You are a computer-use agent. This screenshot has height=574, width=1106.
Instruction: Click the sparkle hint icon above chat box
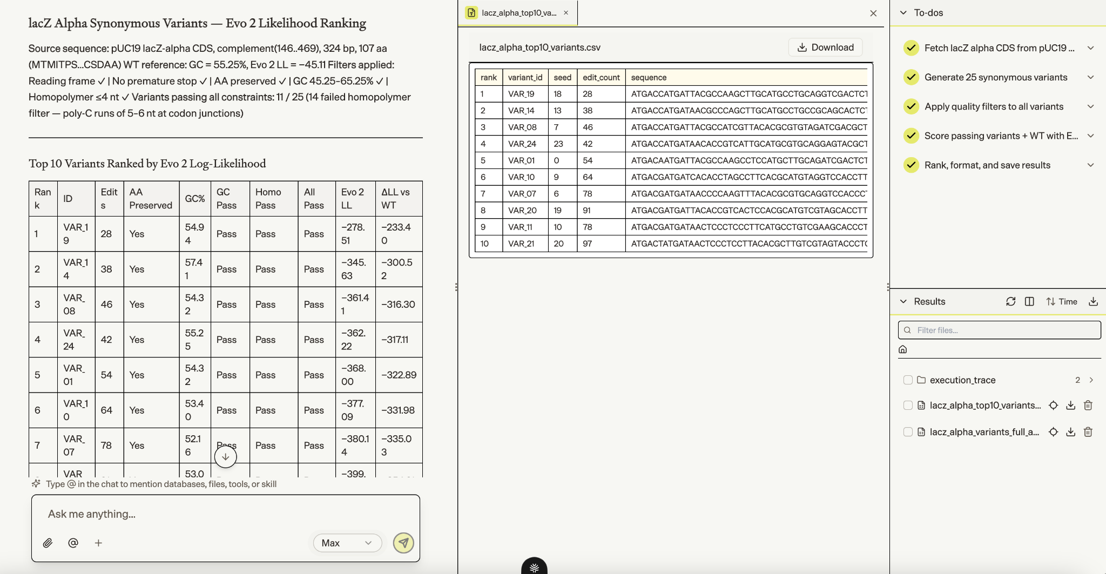pos(36,483)
